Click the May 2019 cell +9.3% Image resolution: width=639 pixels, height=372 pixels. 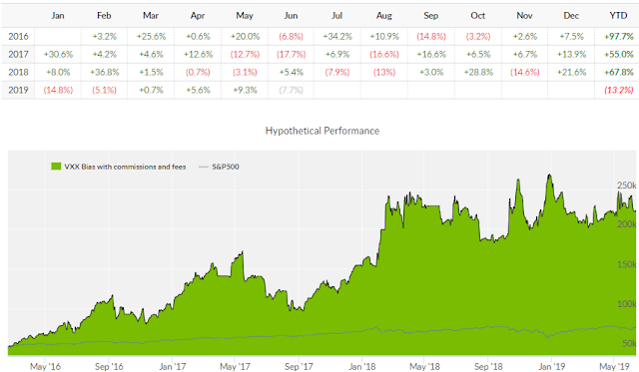click(245, 90)
